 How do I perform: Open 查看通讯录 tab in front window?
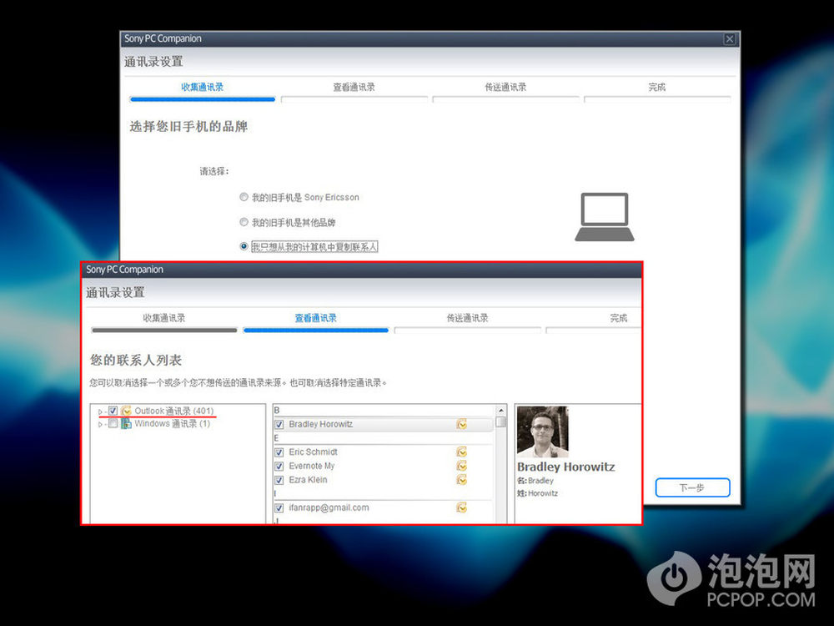coord(315,318)
